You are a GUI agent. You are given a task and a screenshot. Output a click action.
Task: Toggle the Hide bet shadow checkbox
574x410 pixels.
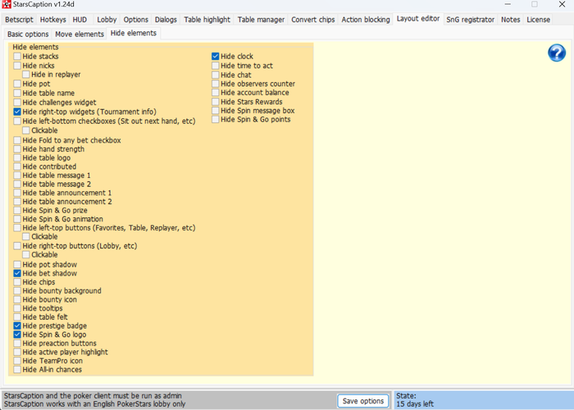coord(17,273)
